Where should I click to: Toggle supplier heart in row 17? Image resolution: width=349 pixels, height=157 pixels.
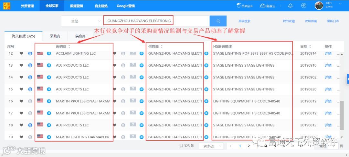point(115,113)
